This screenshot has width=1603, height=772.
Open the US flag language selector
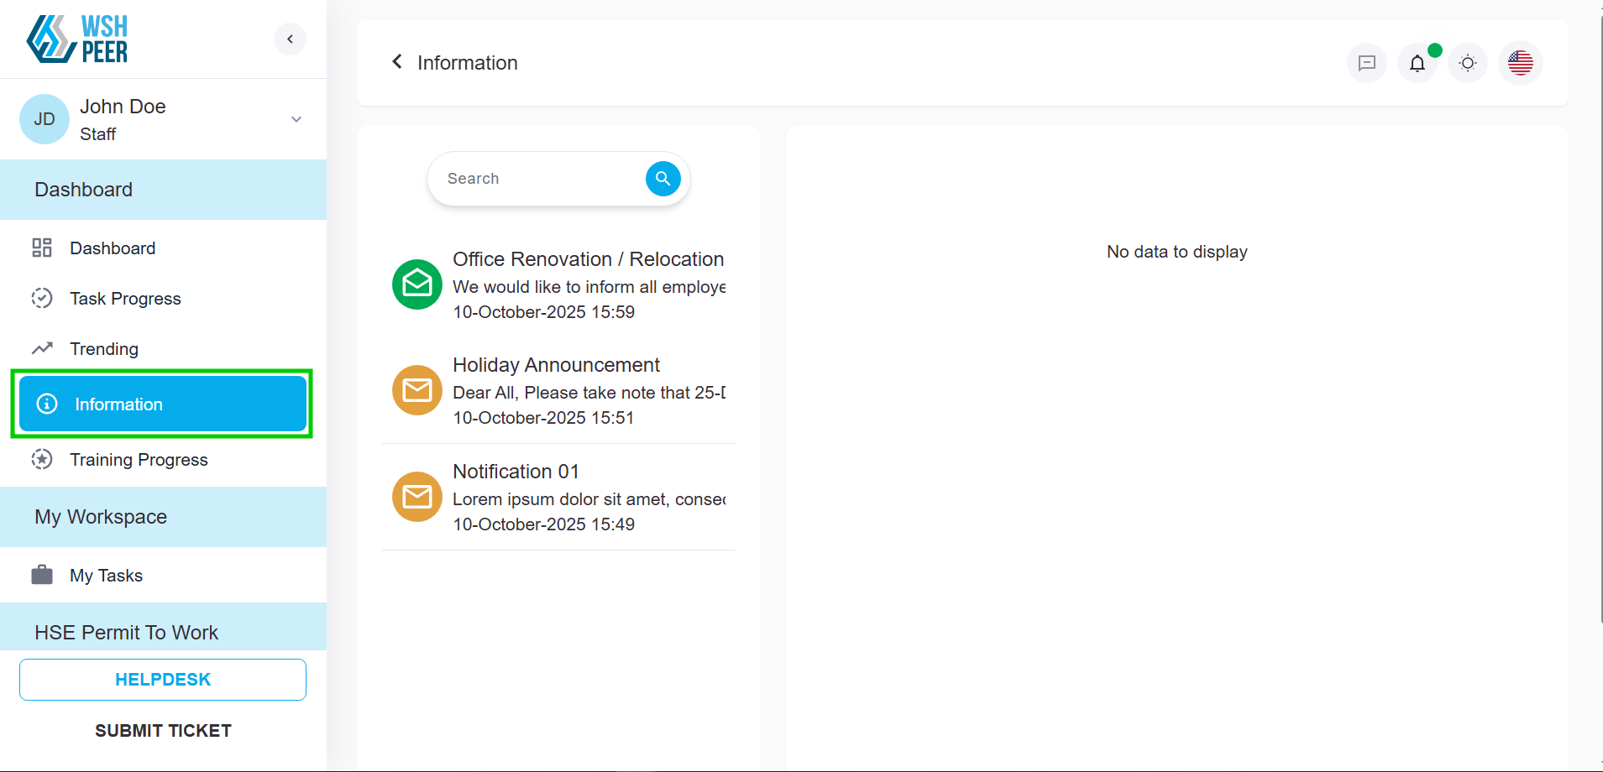[1520, 63]
